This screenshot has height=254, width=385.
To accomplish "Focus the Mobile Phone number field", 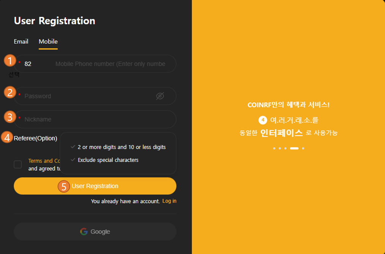I will 110,64.
